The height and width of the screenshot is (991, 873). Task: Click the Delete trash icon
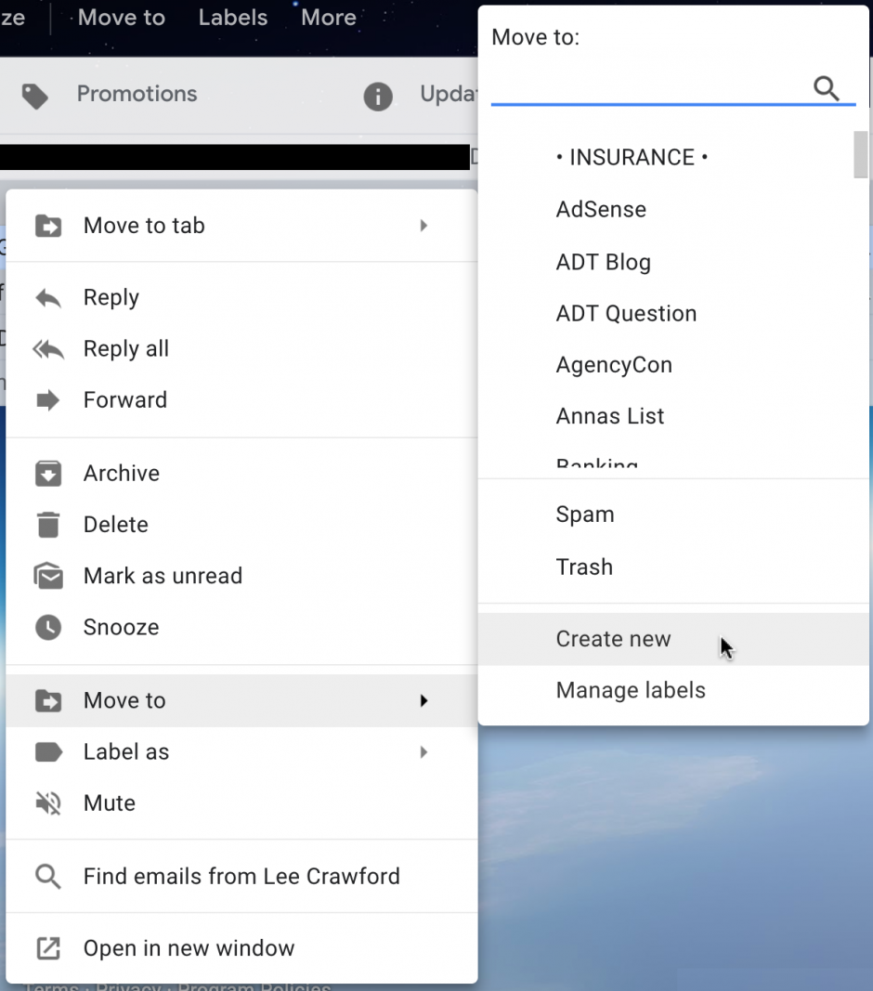(47, 524)
